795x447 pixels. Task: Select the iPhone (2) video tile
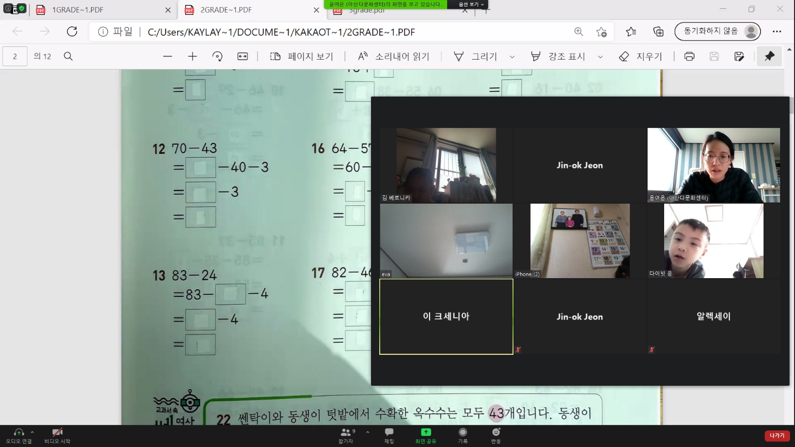580,241
